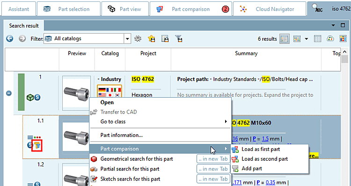Click bolt thumbnail in row 1

tap(77, 93)
